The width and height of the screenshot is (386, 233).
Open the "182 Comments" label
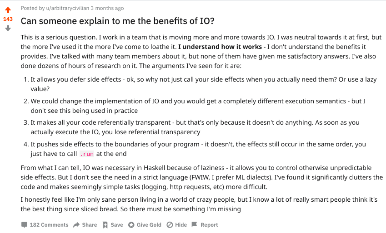click(x=49, y=225)
